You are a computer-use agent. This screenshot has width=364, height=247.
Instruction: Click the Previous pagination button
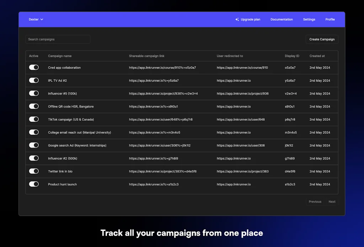(x=315, y=201)
